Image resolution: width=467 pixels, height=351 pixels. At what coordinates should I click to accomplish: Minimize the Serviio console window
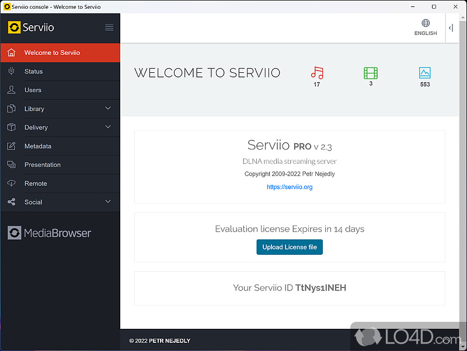click(413, 6)
